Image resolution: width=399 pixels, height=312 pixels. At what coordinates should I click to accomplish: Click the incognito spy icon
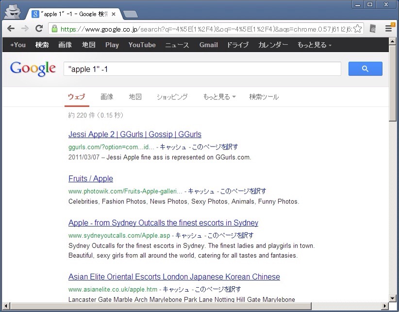tap(13, 12)
